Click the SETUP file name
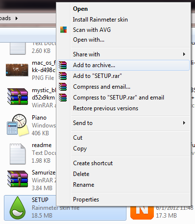195x224 pixels. [x=40, y=200]
